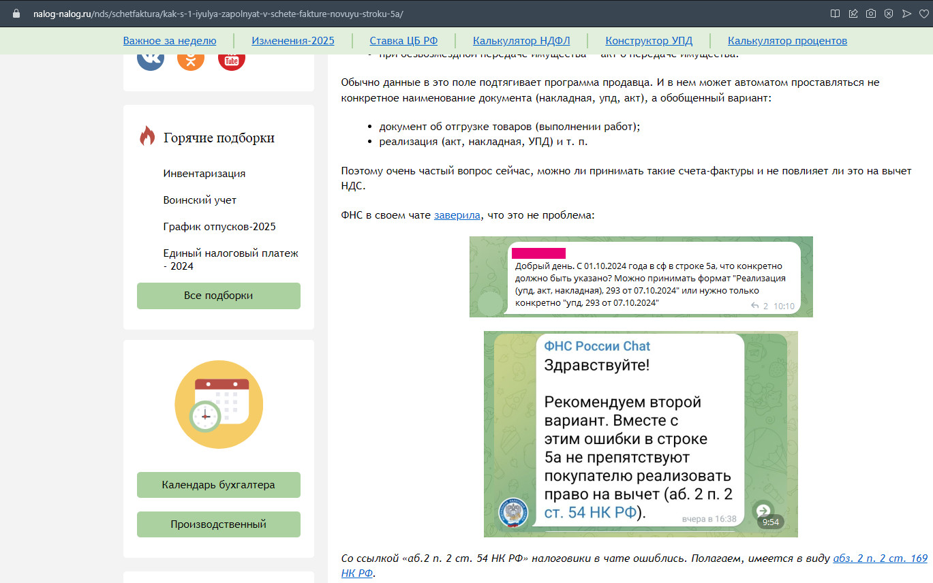Image resolution: width=933 pixels, height=583 pixels.
Task: Click the Календарь бухгалтера button
Action: tap(218, 485)
